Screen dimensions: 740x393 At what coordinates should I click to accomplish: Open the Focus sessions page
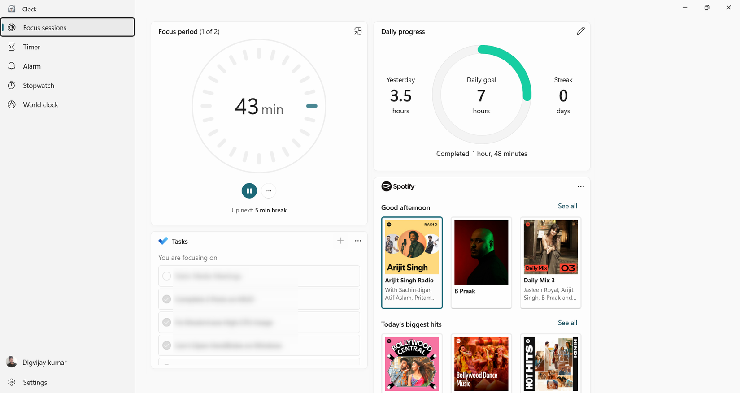click(x=68, y=27)
